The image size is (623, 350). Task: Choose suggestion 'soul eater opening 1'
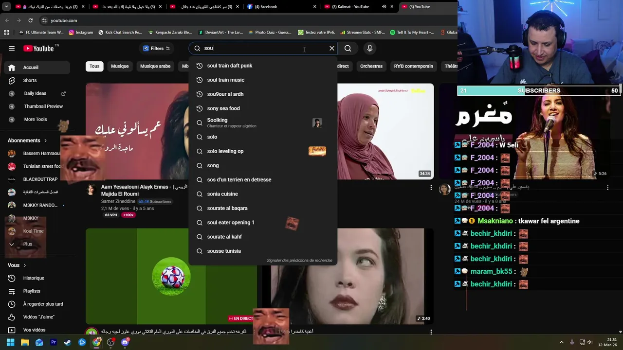coord(263,223)
